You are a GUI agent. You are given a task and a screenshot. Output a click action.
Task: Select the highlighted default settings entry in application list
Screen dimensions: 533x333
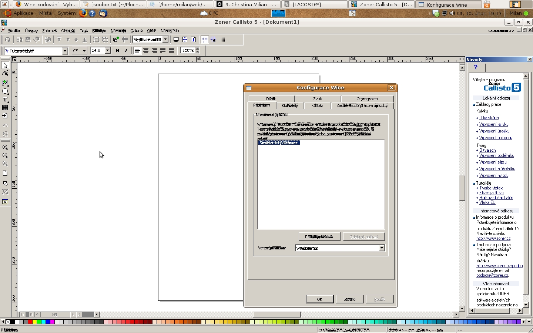click(279, 143)
